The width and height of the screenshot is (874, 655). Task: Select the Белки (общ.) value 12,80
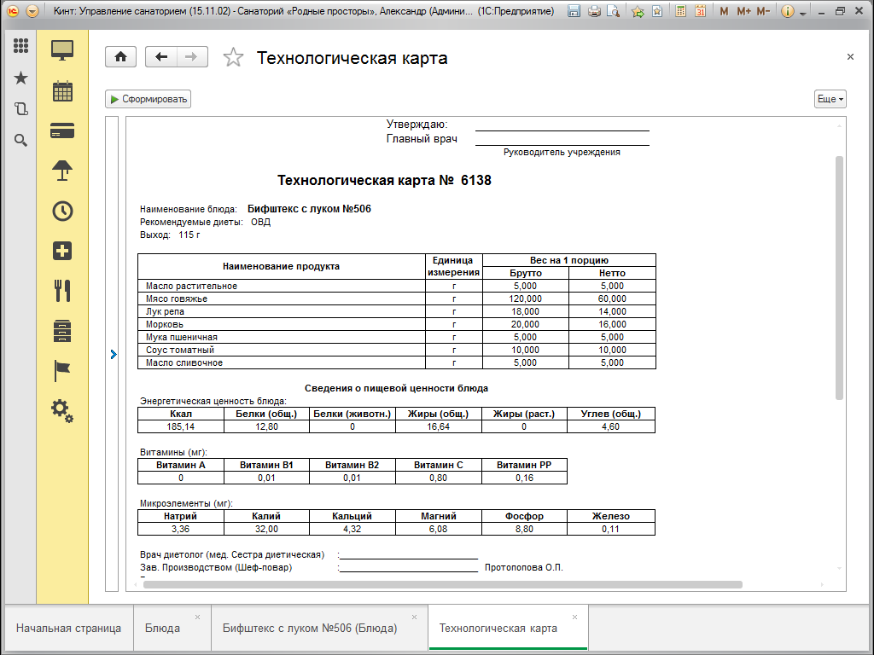266,426
